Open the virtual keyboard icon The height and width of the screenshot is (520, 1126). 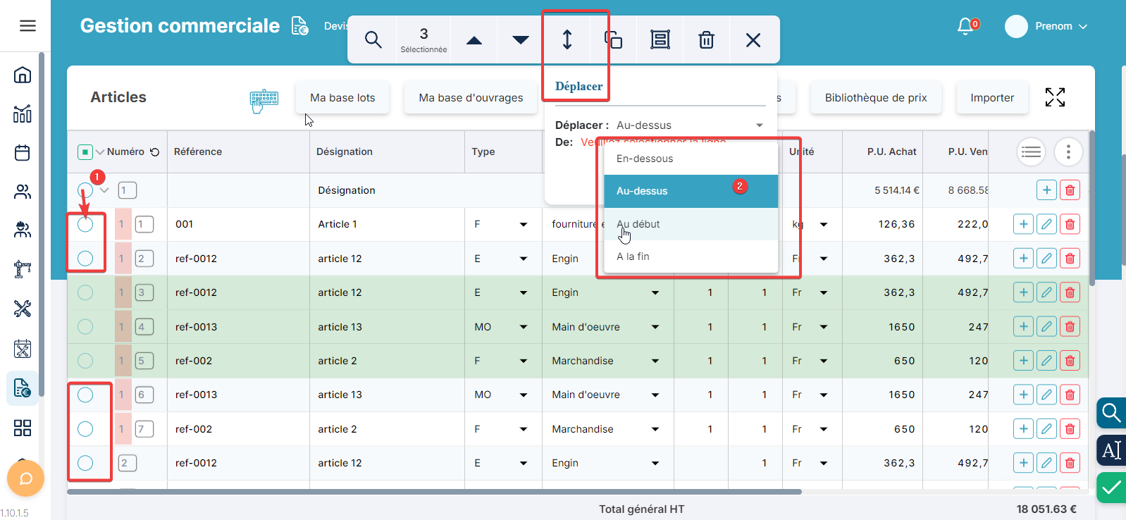click(x=264, y=101)
